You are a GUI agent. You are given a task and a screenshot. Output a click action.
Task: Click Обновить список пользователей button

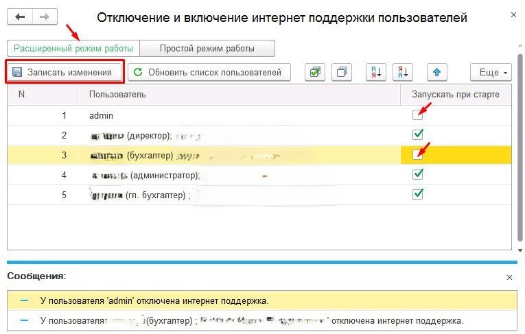(x=209, y=72)
